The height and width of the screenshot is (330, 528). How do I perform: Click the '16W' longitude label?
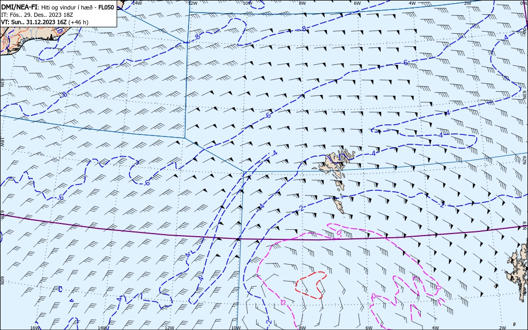pos(35,328)
